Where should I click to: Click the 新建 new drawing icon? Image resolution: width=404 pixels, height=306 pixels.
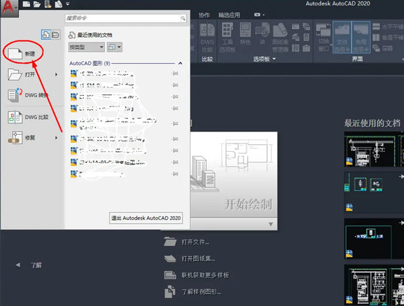pos(15,53)
